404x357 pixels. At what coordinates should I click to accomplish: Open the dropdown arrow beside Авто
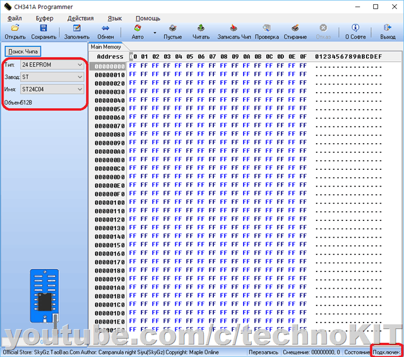pos(154,33)
